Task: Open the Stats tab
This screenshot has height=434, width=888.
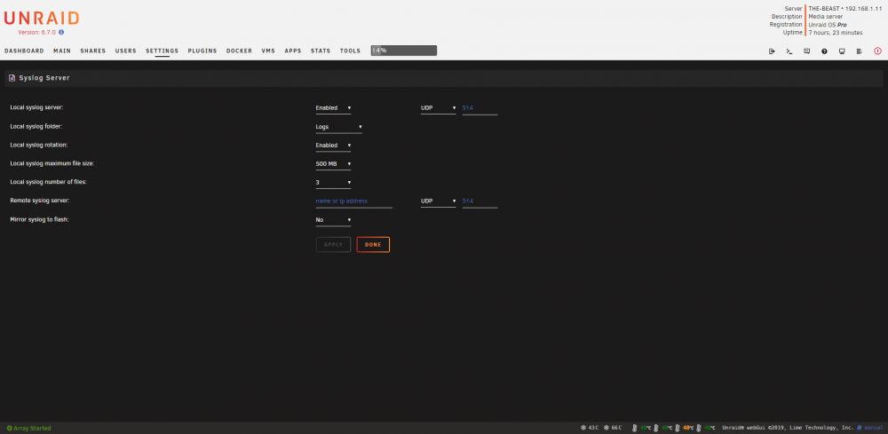Action: point(321,51)
